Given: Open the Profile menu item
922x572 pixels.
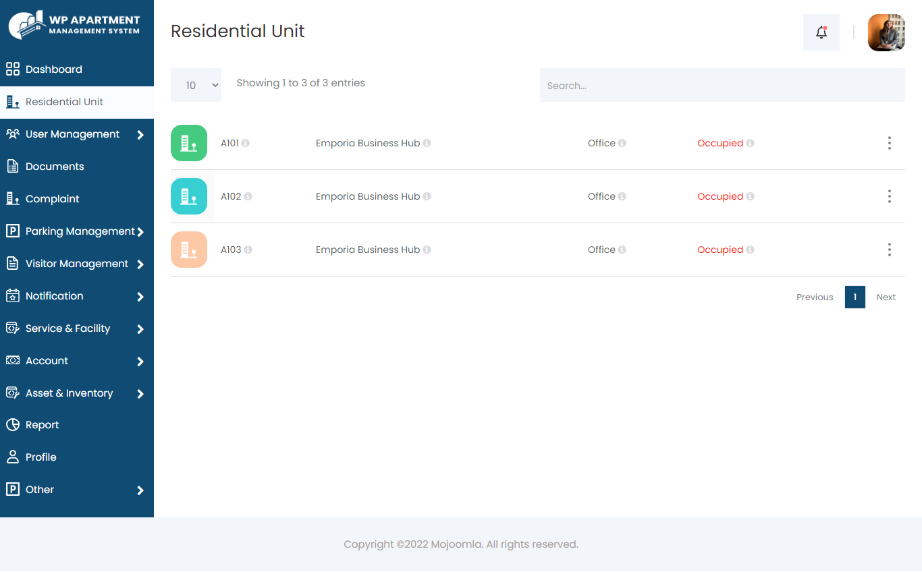Looking at the screenshot, I should coord(77,457).
